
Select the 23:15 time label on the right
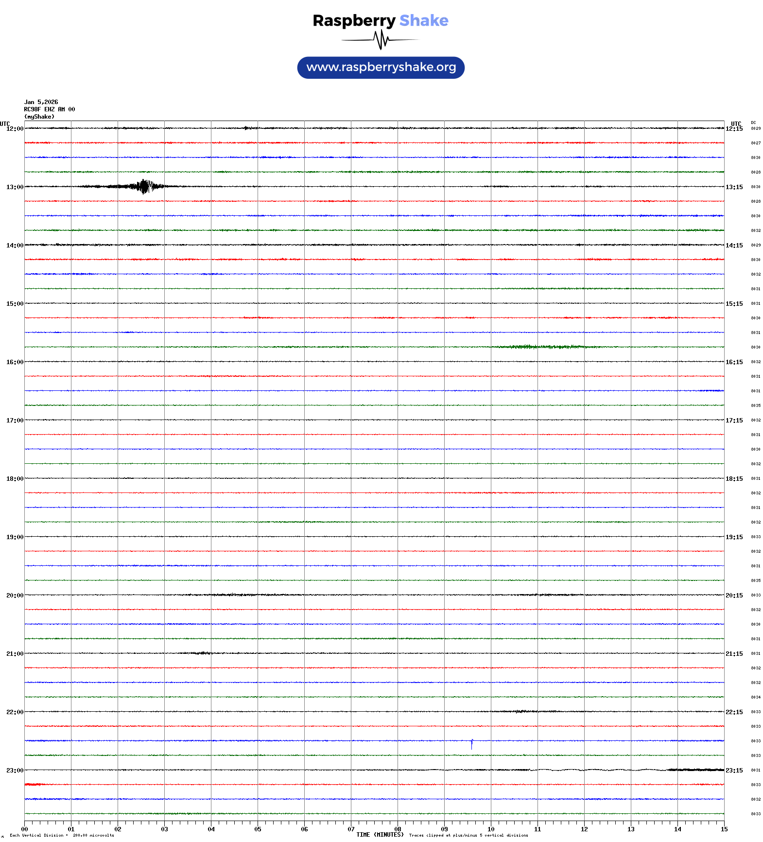[734, 771]
